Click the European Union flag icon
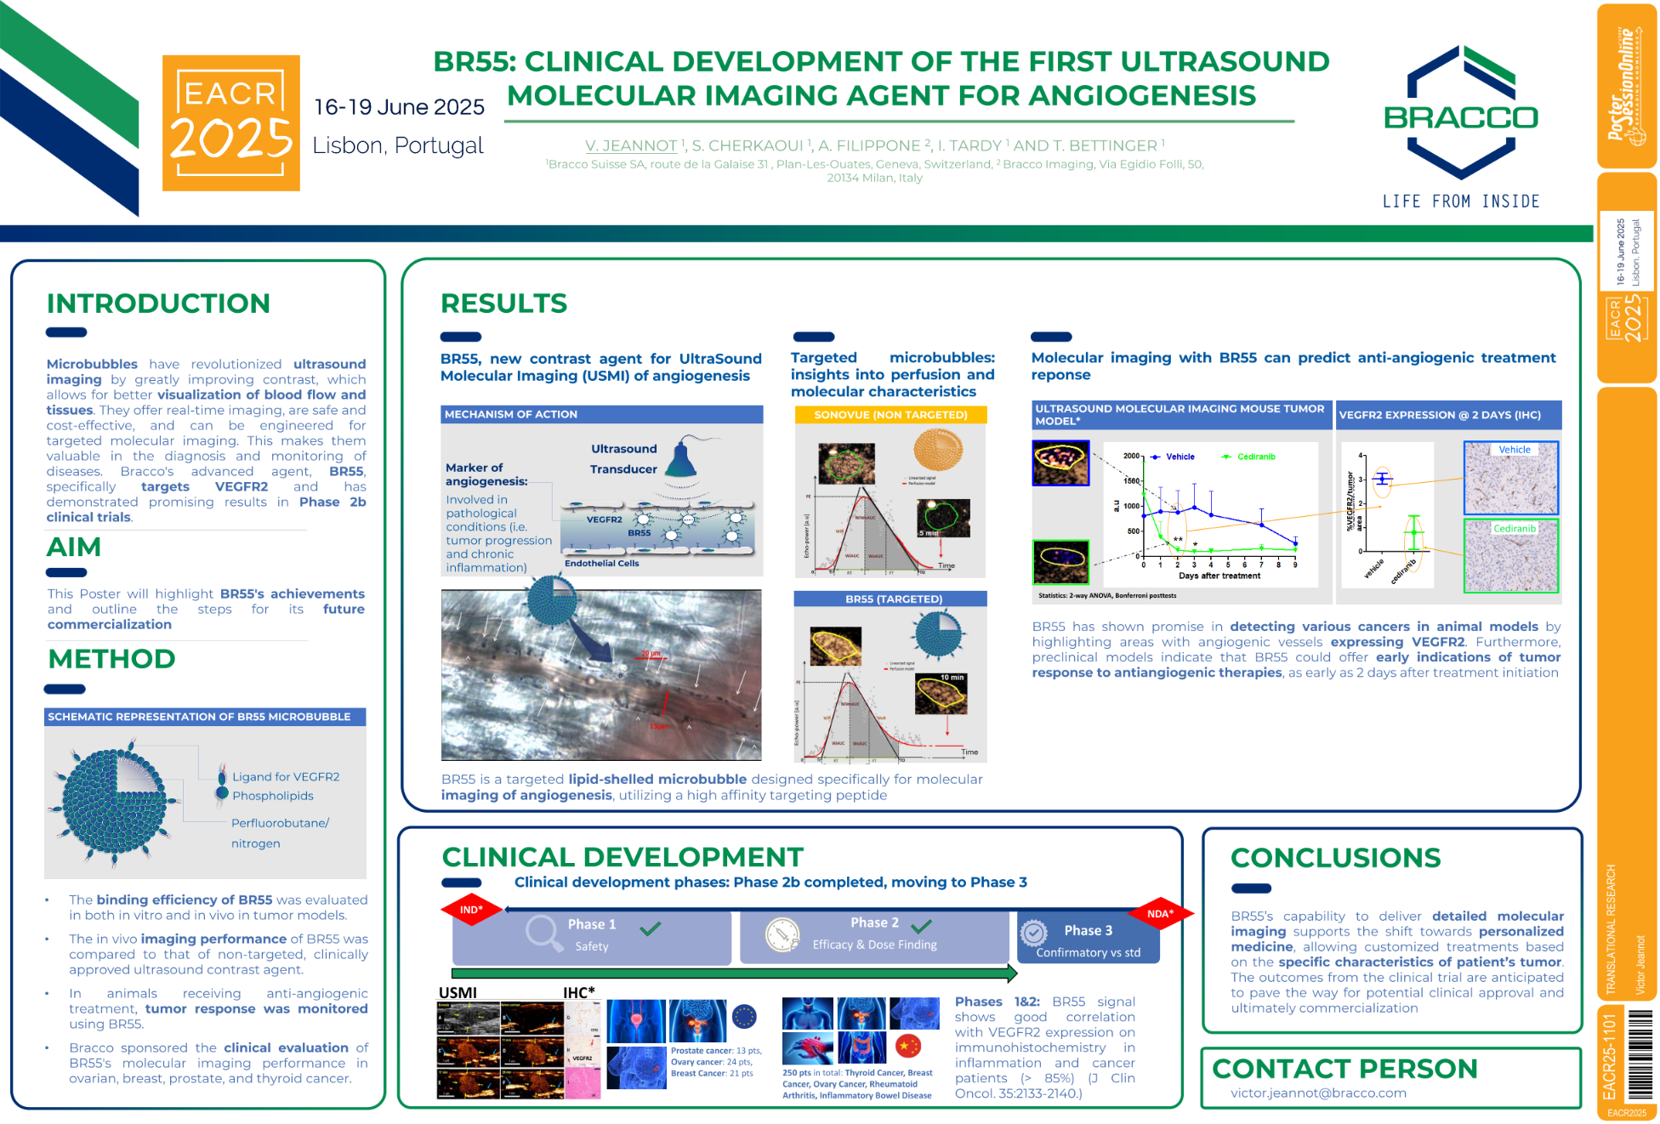The width and height of the screenshot is (1660, 1124). (744, 1016)
